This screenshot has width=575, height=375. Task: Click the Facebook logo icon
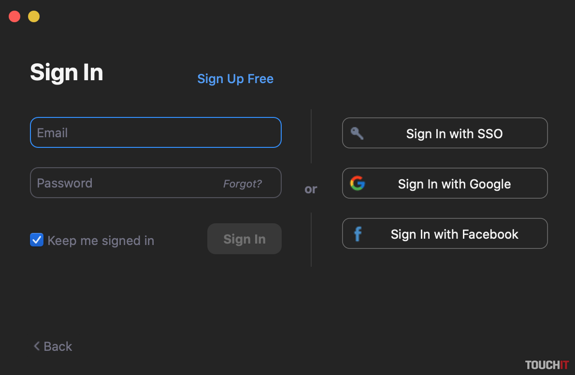[x=358, y=234]
